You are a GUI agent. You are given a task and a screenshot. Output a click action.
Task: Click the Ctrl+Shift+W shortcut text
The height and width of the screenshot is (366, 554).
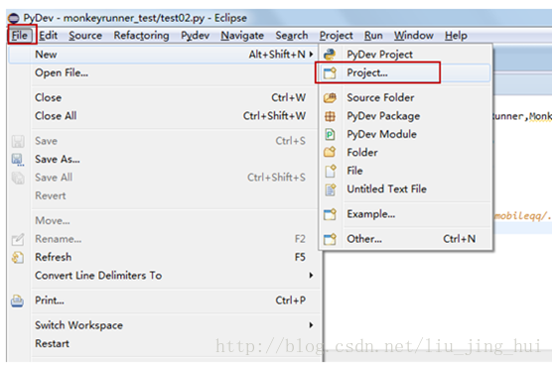point(274,116)
